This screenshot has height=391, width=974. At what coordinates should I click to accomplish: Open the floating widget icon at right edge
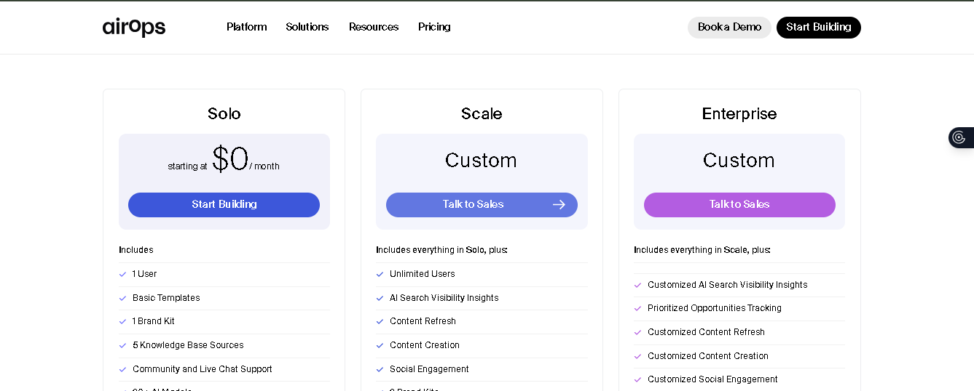(x=960, y=137)
